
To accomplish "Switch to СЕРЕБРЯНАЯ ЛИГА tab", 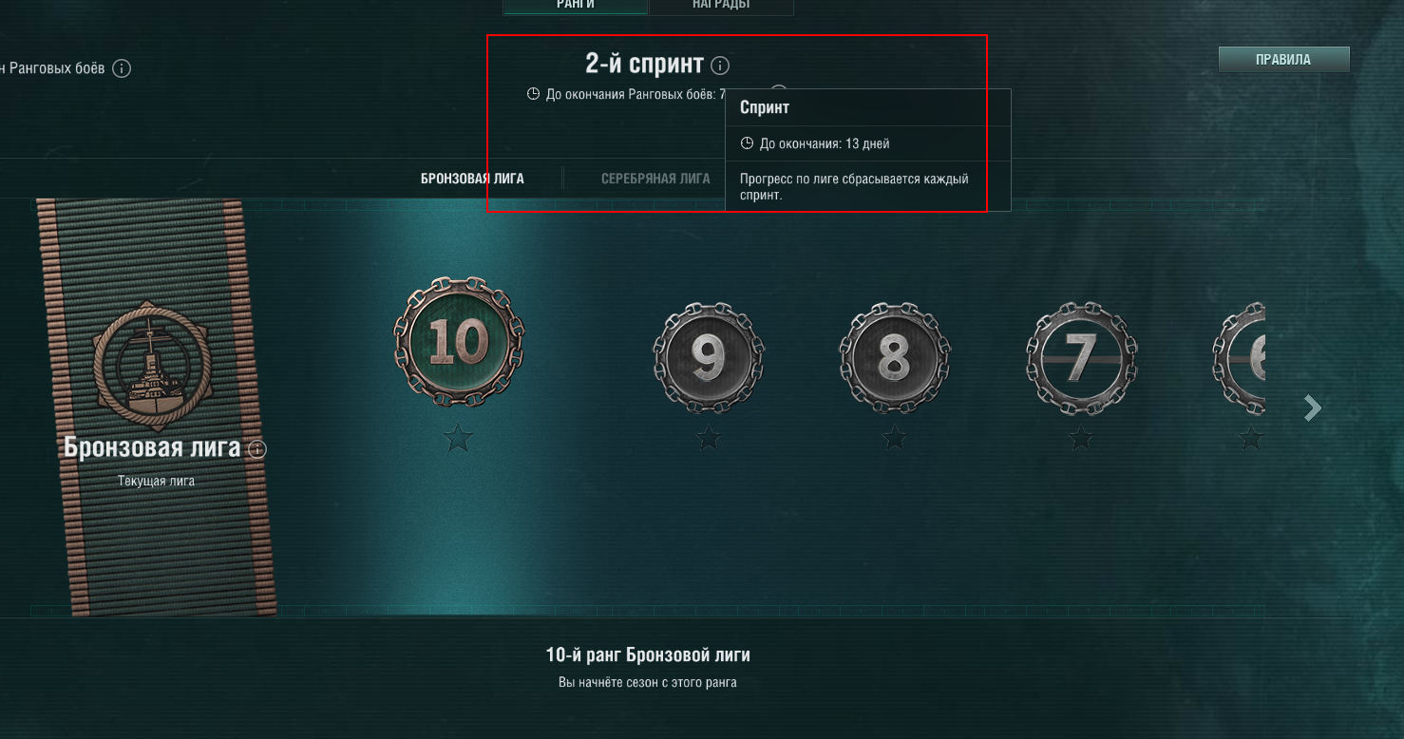I will point(655,179).
